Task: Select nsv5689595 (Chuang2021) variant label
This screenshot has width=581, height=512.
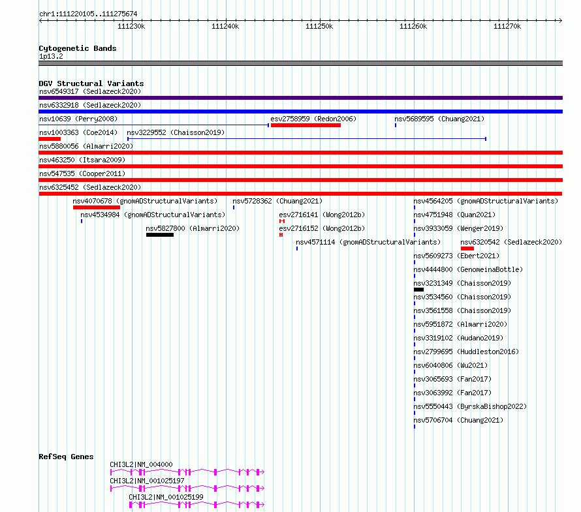Action: [439, 119]
